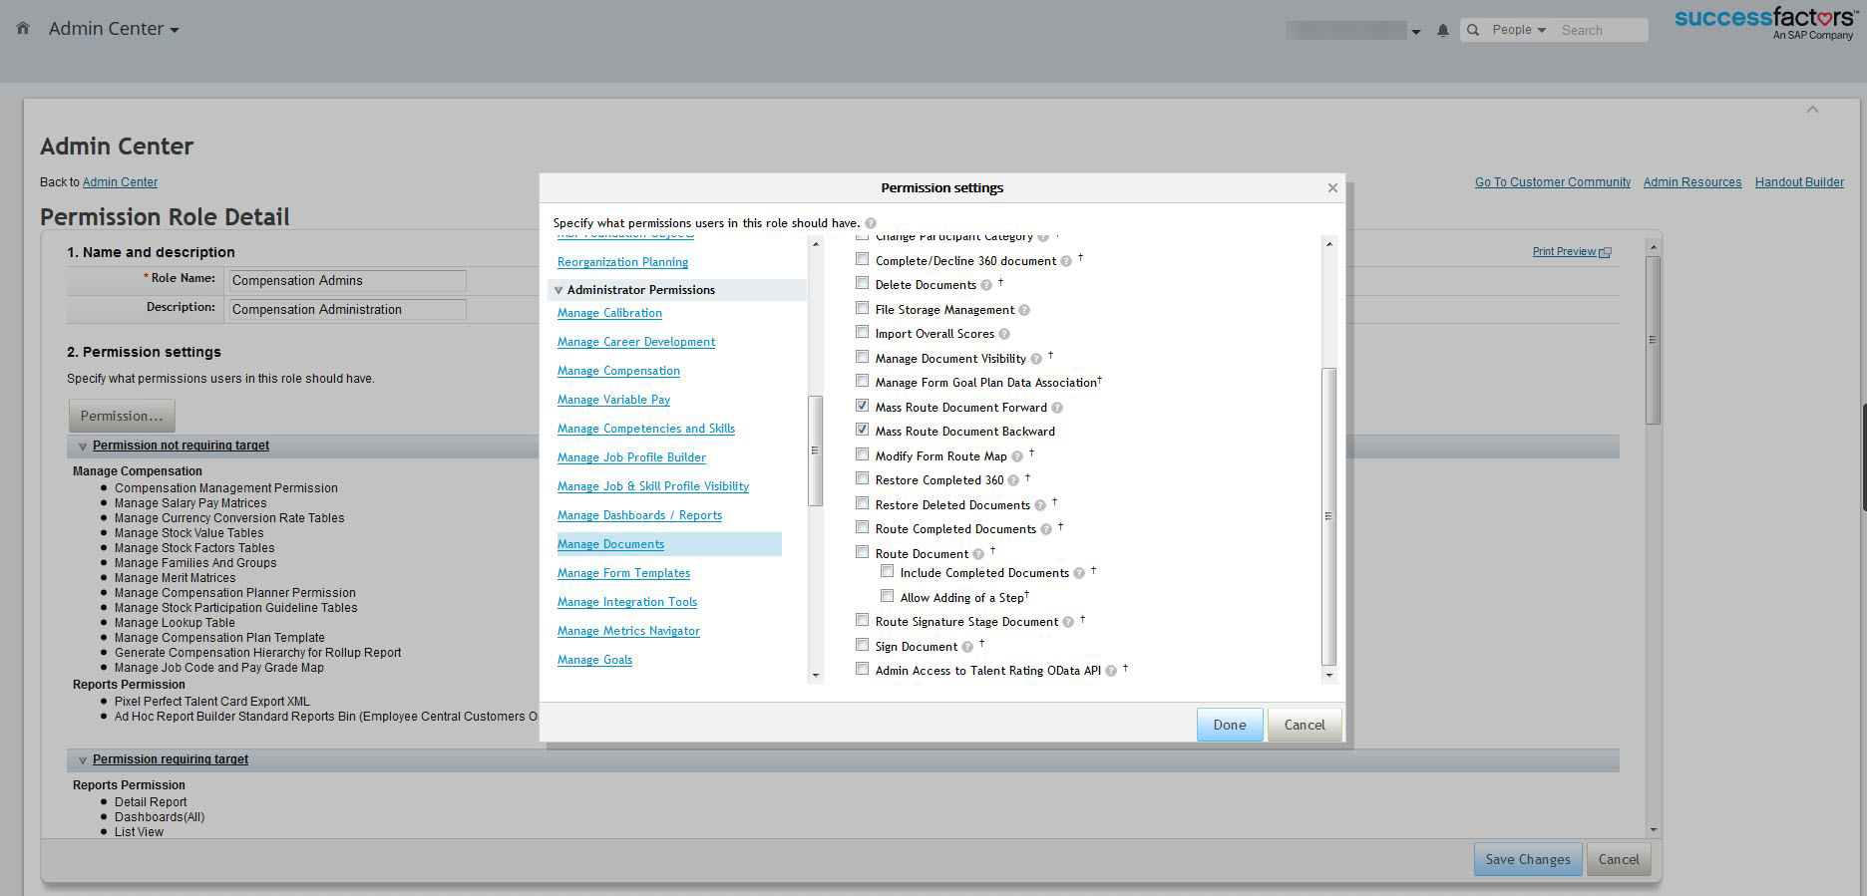Open help icon for Sign Document
The height and width of the screenshot is (896, 1867).
point(967,647)
